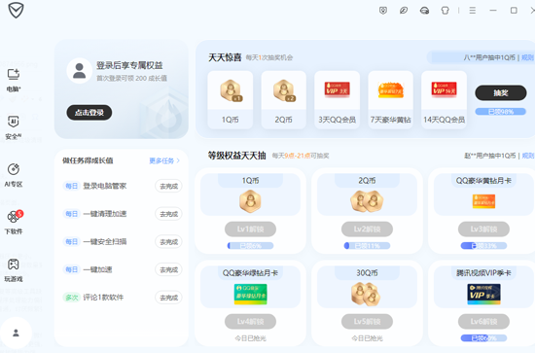The width and height of the screenshot is (535, 353).
Task: Click Lv6解锁 under 腾讯视频VIP季卡
Action: point(483,322)
